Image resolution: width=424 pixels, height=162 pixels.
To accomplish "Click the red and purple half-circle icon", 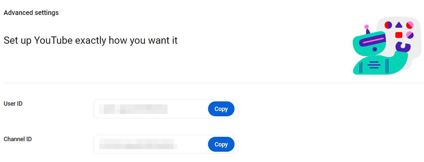I will (x=388, y=25).
